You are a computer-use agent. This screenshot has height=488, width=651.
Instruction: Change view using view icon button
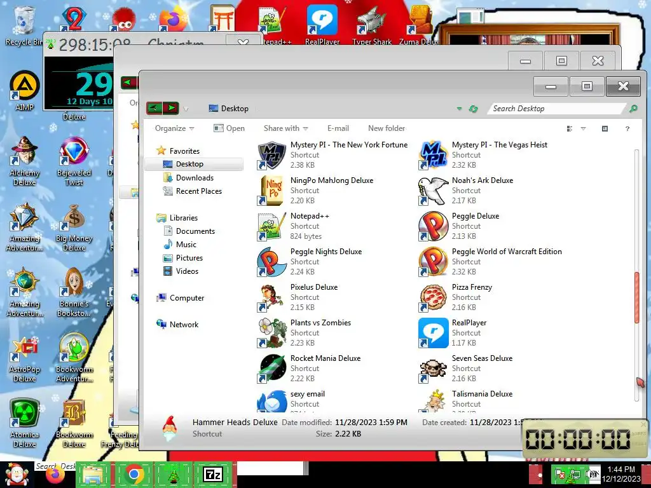pos(570,128)
